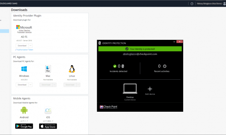Click the Linux penguin icon

coord(72,69)
